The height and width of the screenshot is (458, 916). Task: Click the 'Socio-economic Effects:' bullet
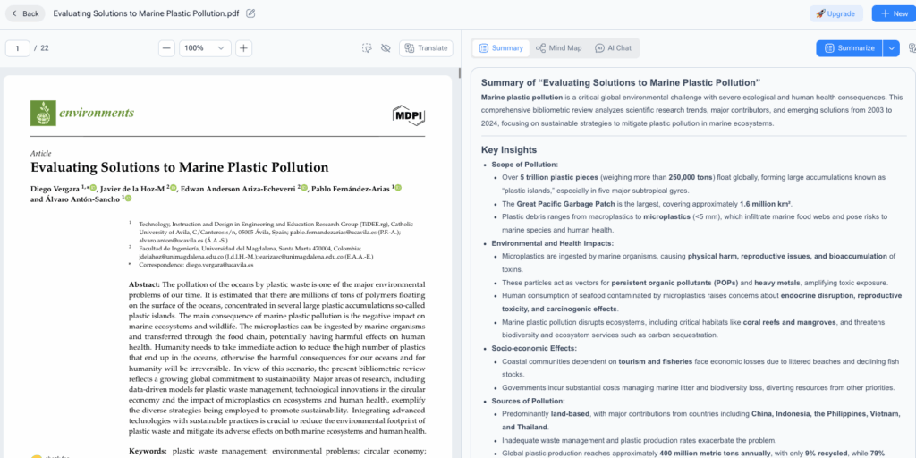(x=534, y=348)
